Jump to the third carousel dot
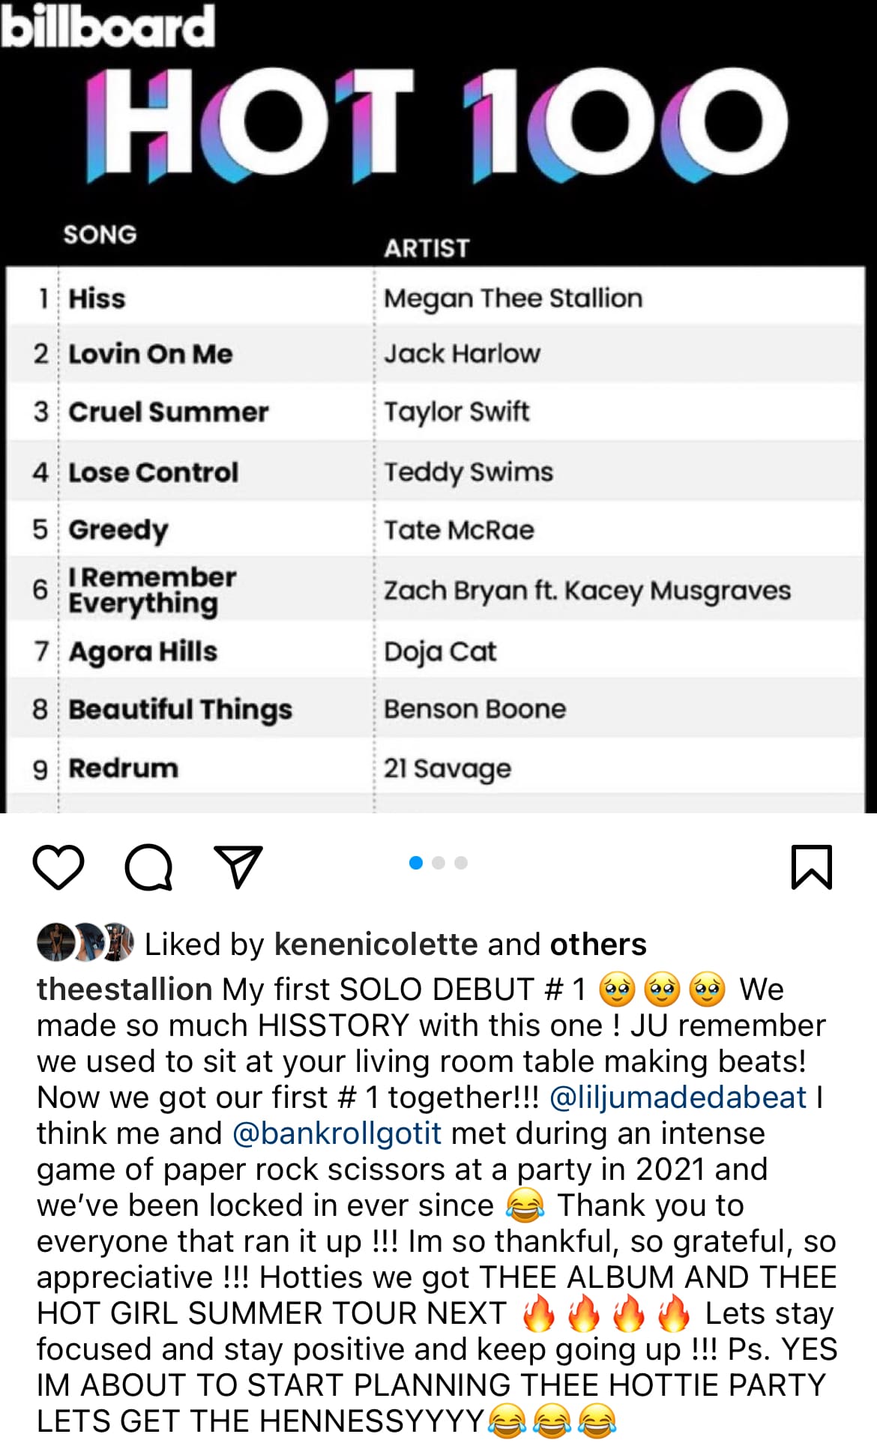The width and height of the screenshot is (877, 1452). pyautogui.click(x=461, y=863)
